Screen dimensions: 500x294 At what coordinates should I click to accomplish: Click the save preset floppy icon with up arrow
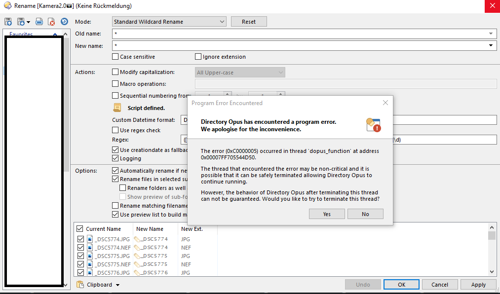pos(8,22)
